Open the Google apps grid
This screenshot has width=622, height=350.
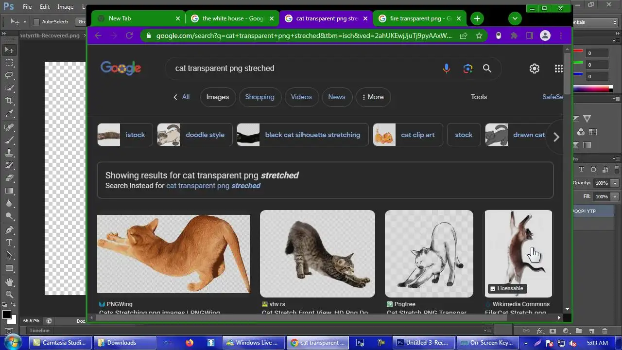(x=559, y=69)
